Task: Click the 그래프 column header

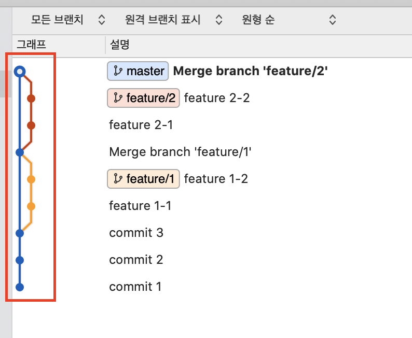Action: tap(32, 45)
